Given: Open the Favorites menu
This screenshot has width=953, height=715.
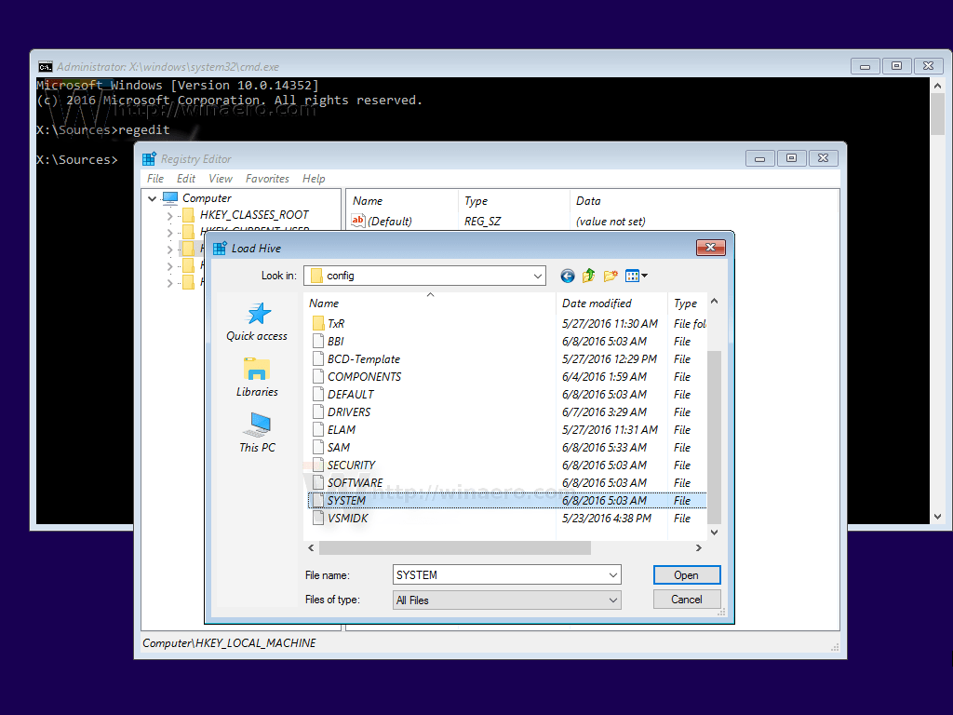Looking at the screenshot, I should tap(267, 178).
